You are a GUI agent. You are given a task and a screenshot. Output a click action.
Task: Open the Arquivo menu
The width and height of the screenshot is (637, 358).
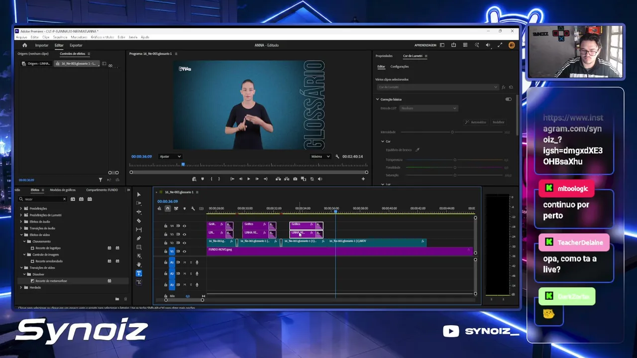click(21, 37)
